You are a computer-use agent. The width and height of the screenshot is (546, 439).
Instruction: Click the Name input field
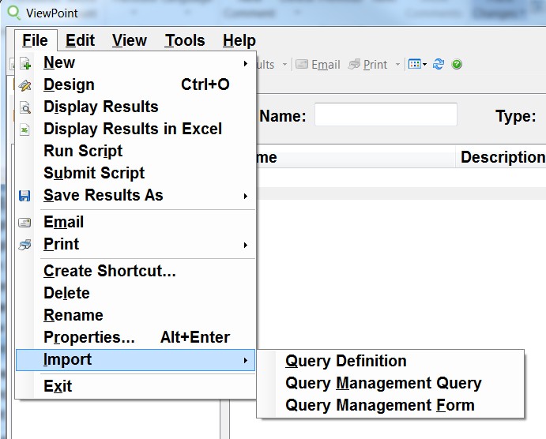386,114
